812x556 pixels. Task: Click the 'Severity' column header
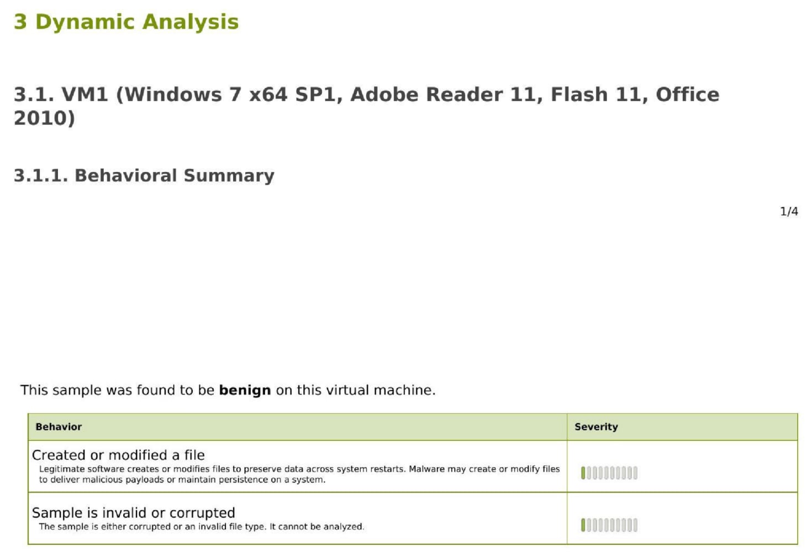click(x=596, y=426)
